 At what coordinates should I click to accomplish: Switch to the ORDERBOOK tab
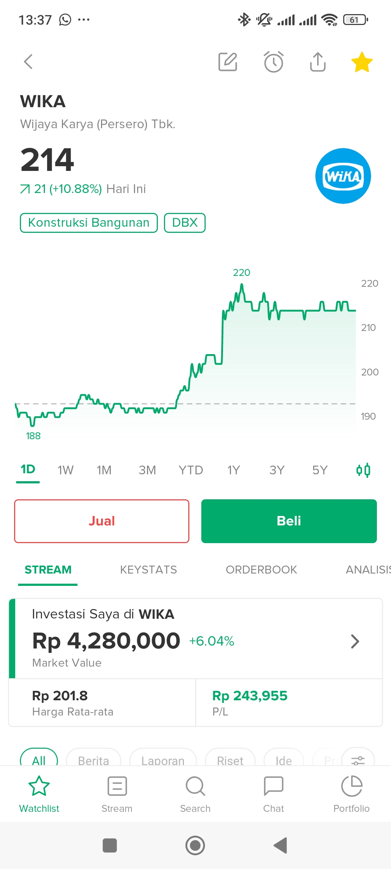261,570
